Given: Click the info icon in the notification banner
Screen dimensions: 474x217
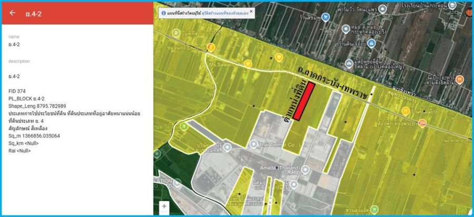Looking at the screenshot, I should 164,12.
